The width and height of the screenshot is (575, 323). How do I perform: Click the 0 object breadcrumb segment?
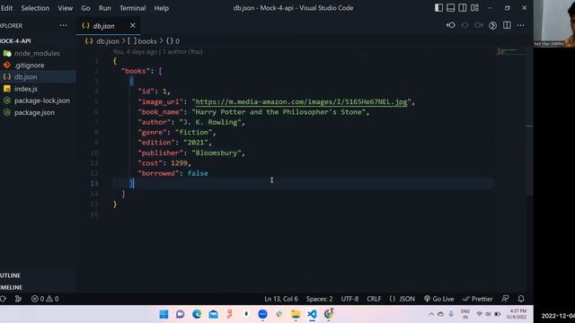(x=173, y=41)
